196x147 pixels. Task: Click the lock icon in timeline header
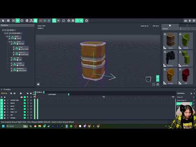[x=4, y=97]
